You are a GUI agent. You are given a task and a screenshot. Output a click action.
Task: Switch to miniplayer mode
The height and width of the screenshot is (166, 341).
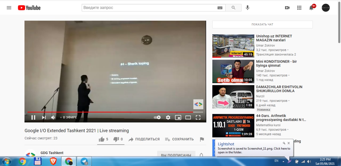(178, 117)
